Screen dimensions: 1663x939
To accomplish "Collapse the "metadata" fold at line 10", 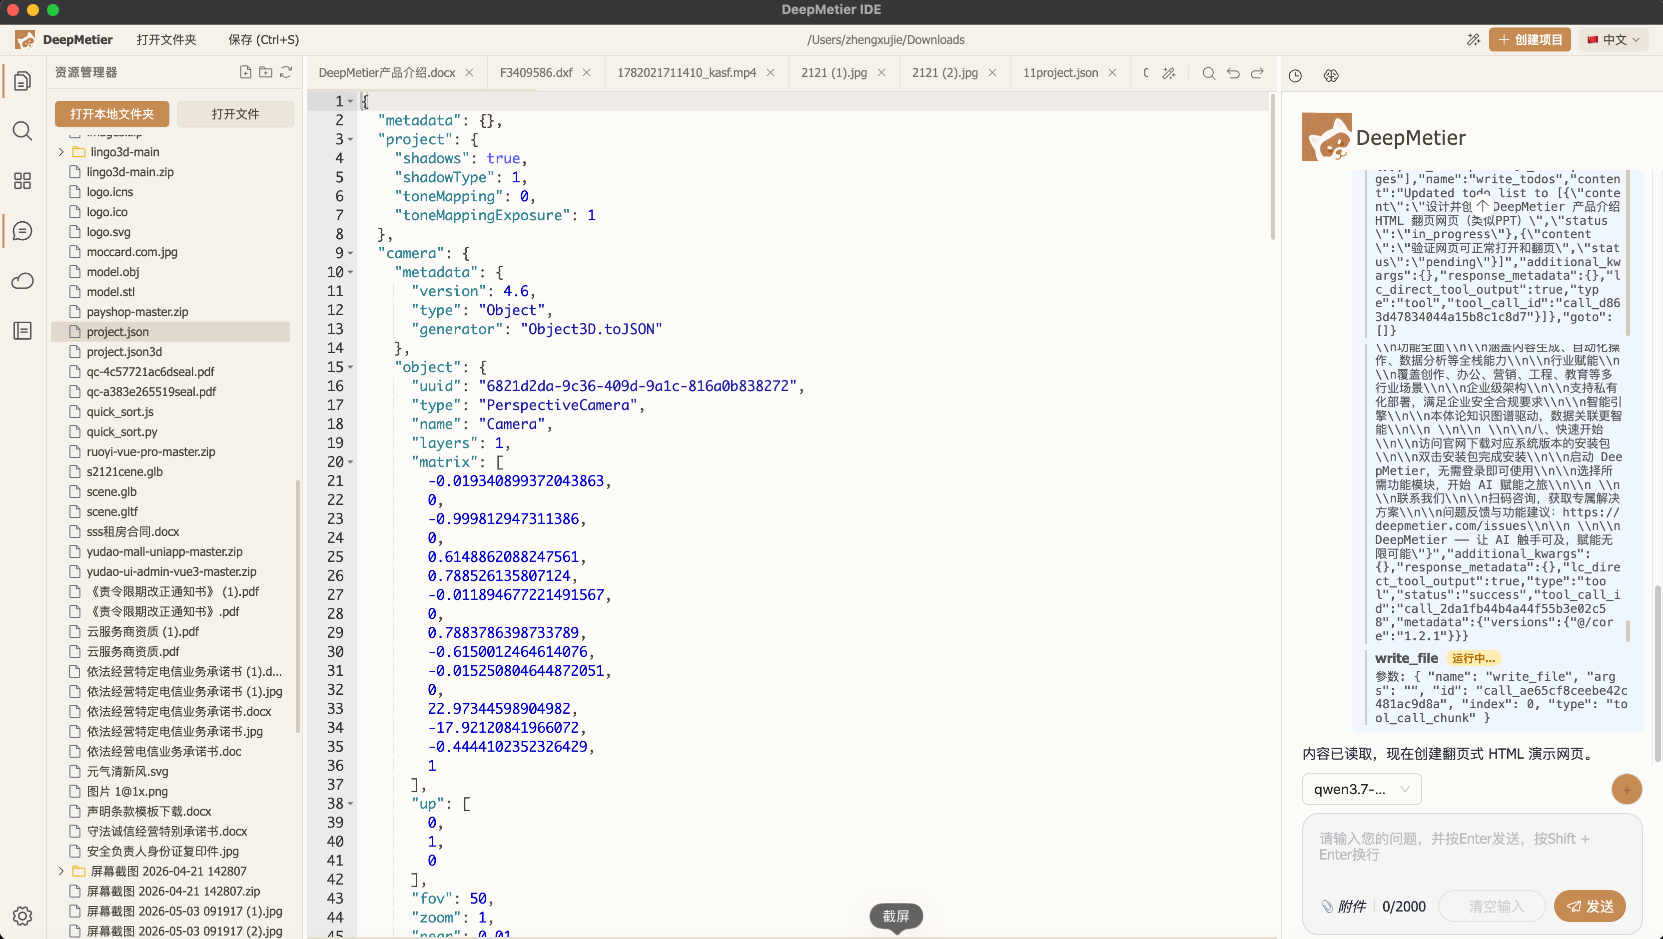I will tap(351, 272).
